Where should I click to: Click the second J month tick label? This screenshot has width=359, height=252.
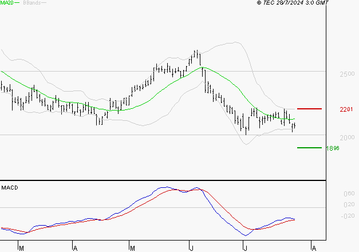pyautogui.click(x=245, y=249)
